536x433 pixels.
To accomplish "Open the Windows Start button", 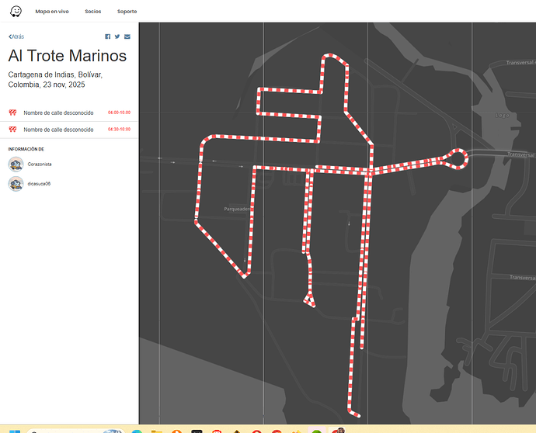I will (13, 431).
